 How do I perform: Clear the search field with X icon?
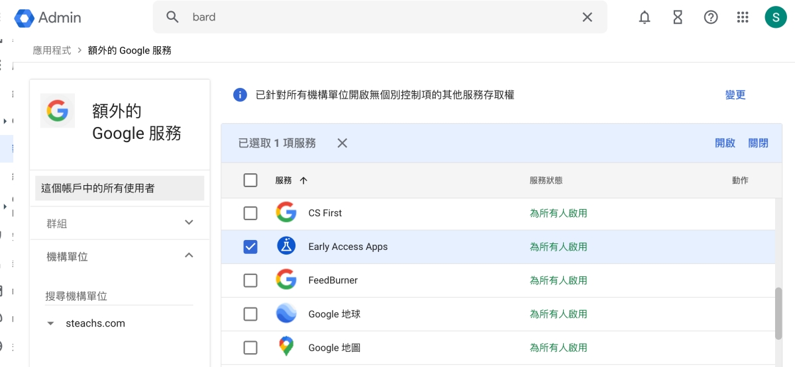click(587, 17)
